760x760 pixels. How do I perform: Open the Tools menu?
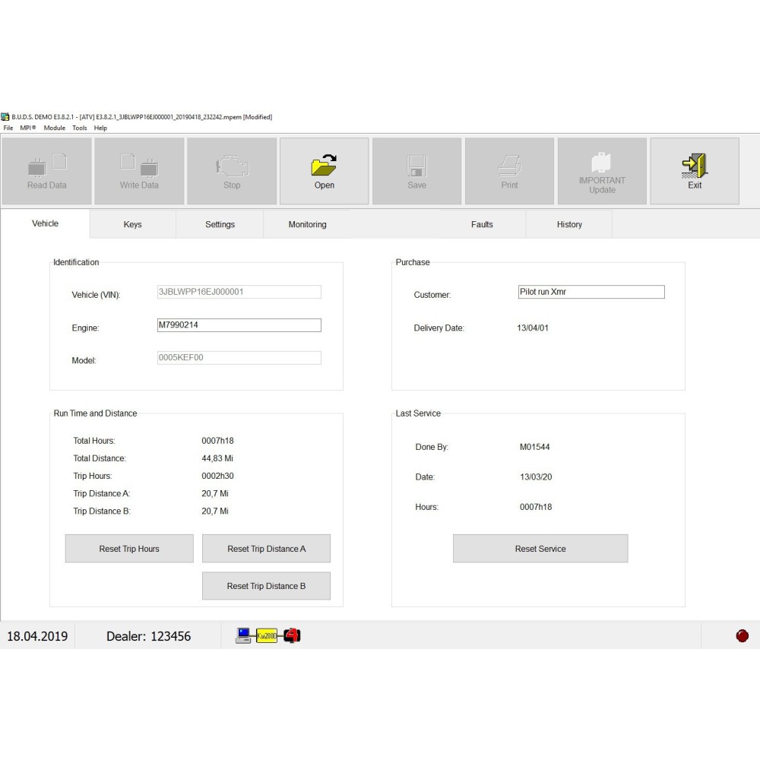[x=80, y=128]
